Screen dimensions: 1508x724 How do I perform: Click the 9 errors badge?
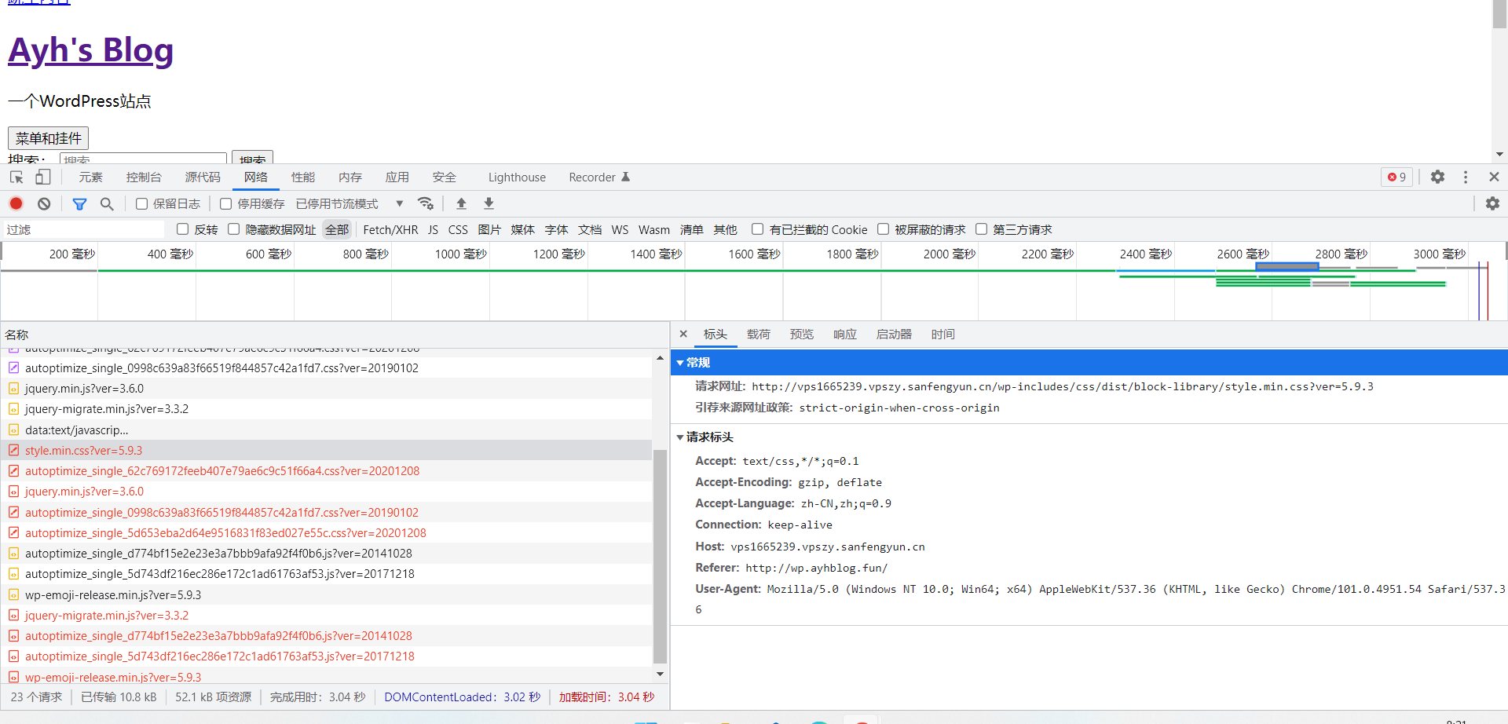point(1397,177)
